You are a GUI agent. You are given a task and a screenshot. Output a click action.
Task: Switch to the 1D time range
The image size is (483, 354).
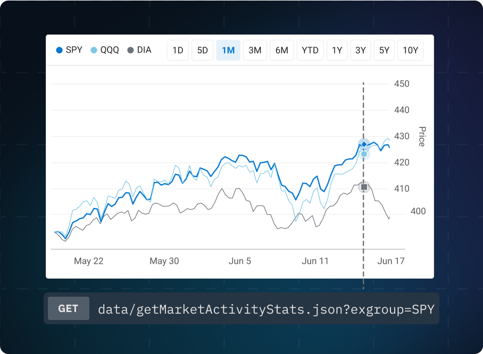coord(178,50)
